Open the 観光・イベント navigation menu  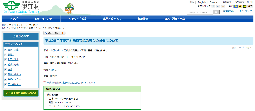tap(43, 19)
